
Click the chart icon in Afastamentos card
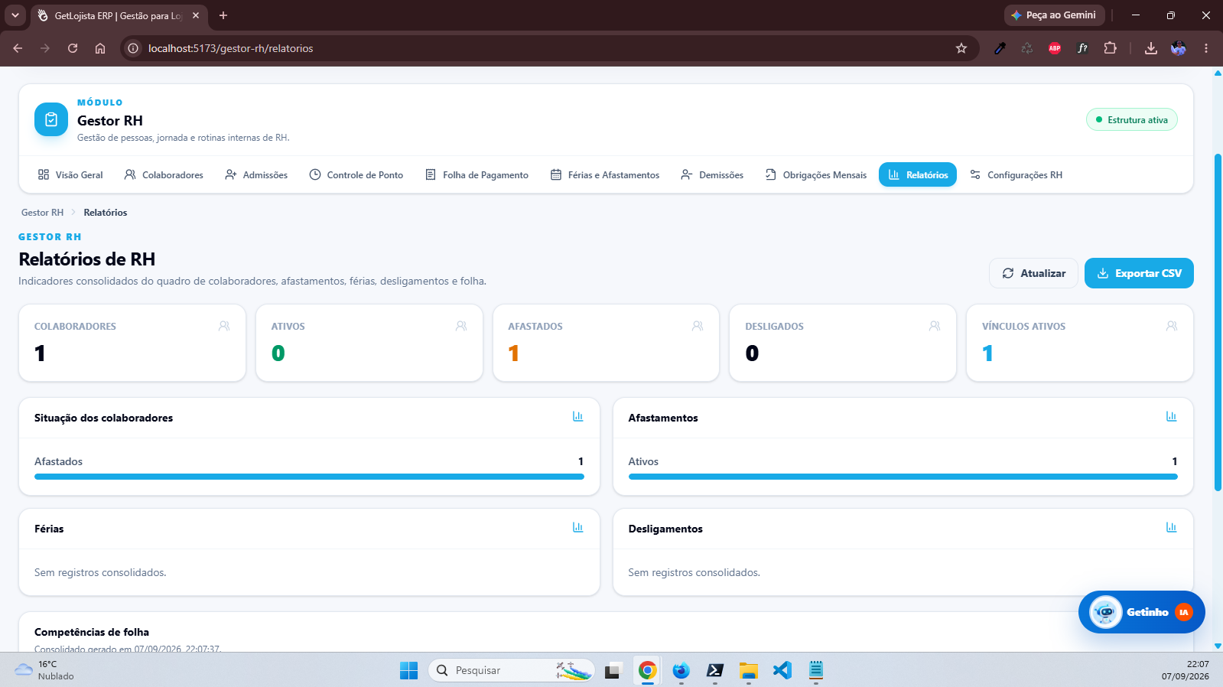tap(1171, 417)
